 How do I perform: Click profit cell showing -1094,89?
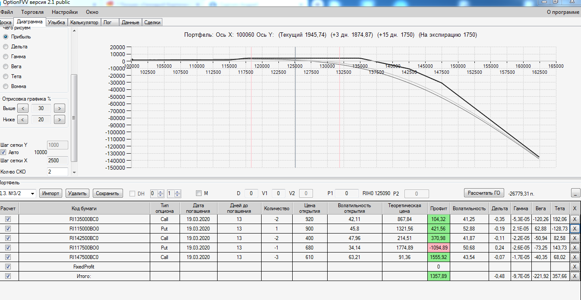click(x=439, y=248)
